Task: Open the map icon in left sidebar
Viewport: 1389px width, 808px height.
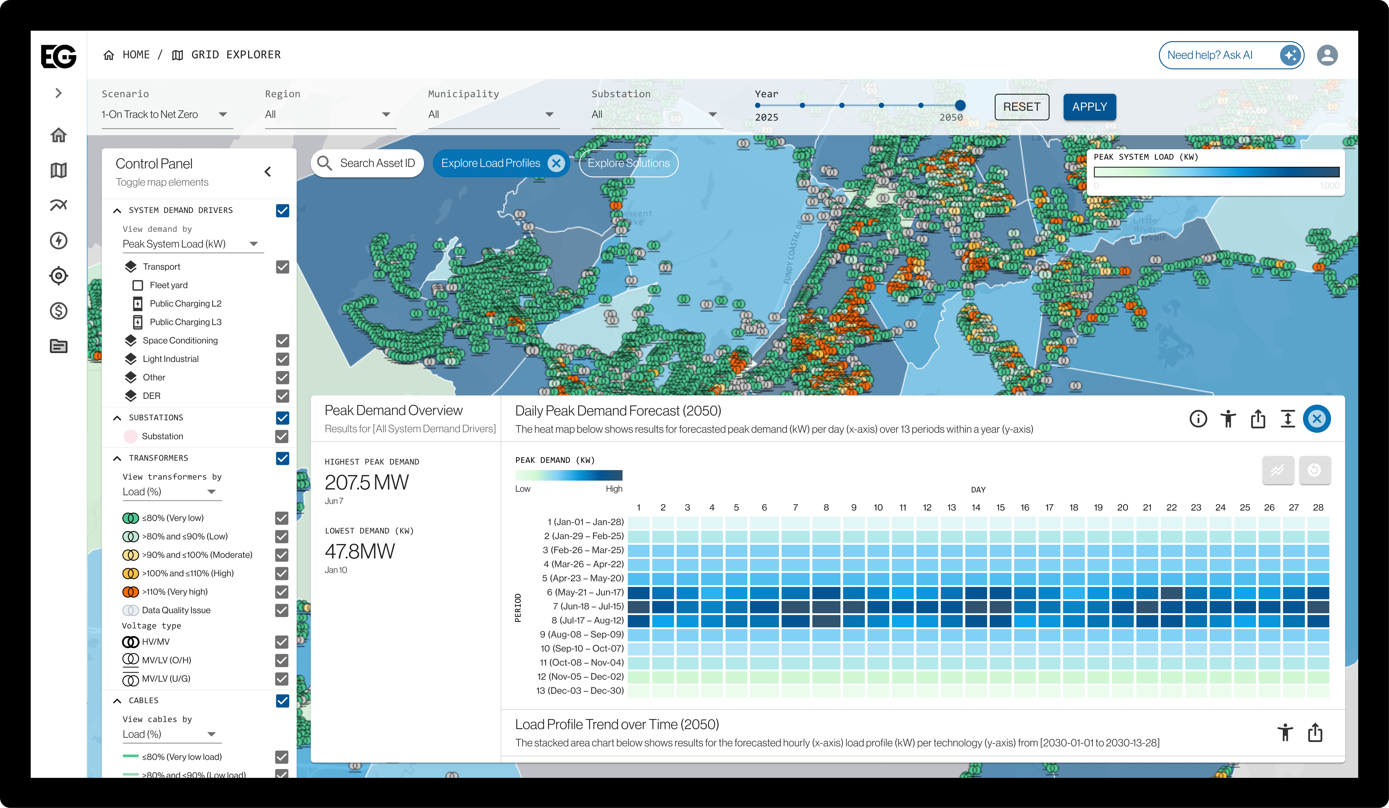Action: coord(58,170)
